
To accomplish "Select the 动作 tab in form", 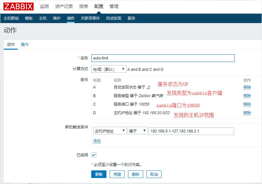I will (x=11, y=45).
